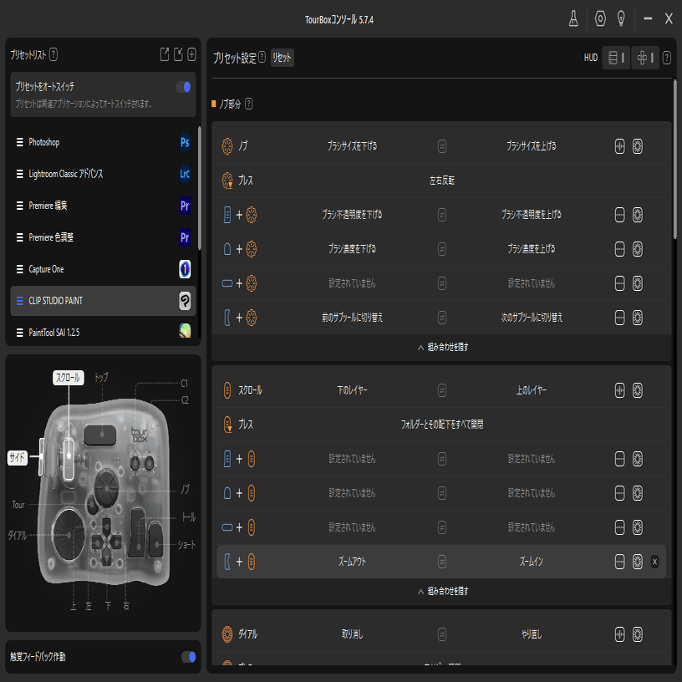The width and height of the screenshot is (682, 682).
Task: Click Capture One application icon
Action: [x=185, y=269]
